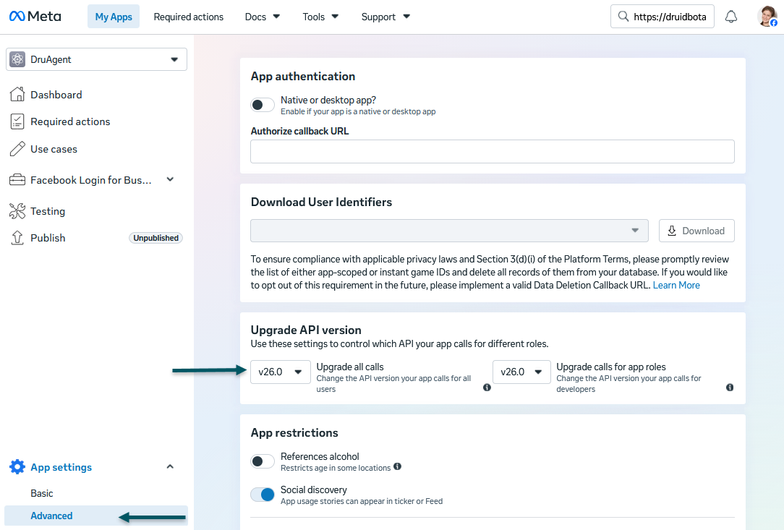The image size is (784, 530).
Task: Select Basic under App settings
Action: click(41, 494)
